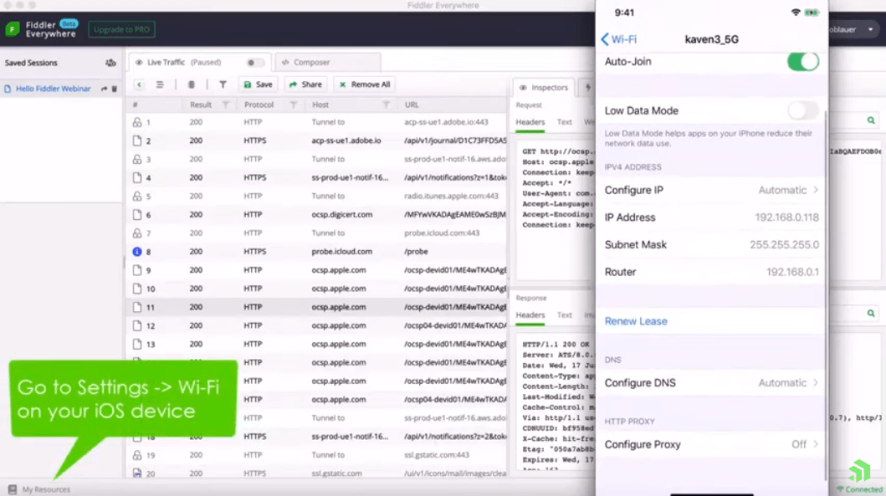
Task: Click Upgrade to PRO button
Action: pyautogui.click(x=121, y=29)
